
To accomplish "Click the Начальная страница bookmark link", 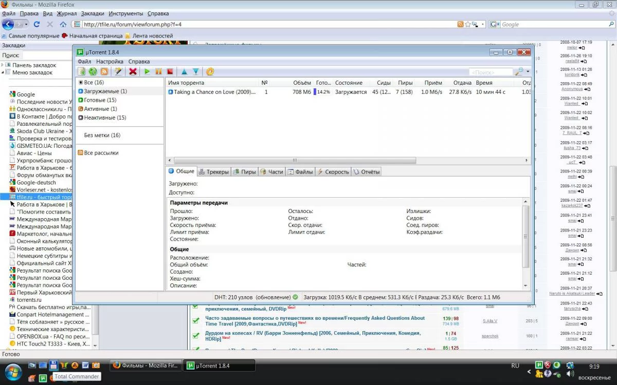I will click(96, 36).
